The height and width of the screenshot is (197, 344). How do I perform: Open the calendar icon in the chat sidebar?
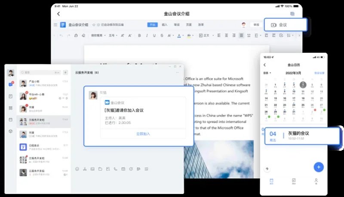pyautogui.click(x=10, y=119)
